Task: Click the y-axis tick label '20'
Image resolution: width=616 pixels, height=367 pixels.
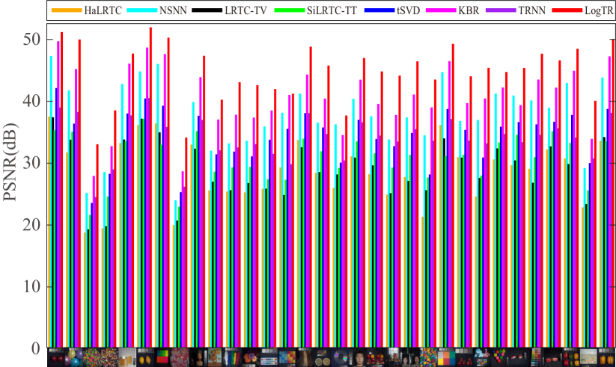Action: (33, 225)
